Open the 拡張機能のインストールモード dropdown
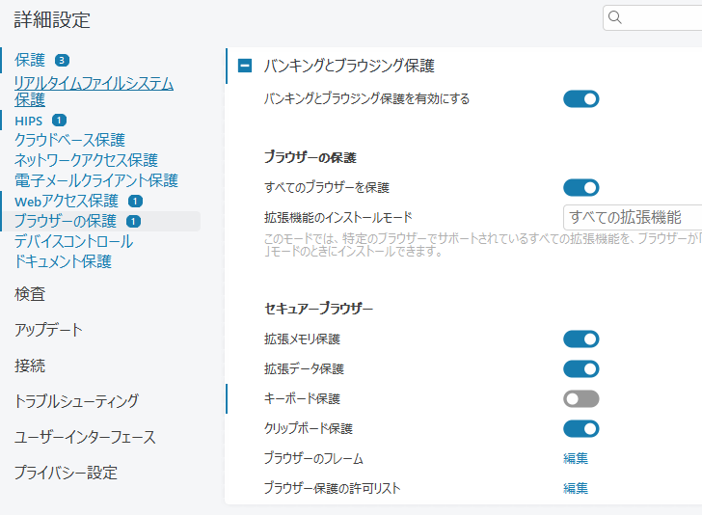The image size is (702, 515). [632, 217]
